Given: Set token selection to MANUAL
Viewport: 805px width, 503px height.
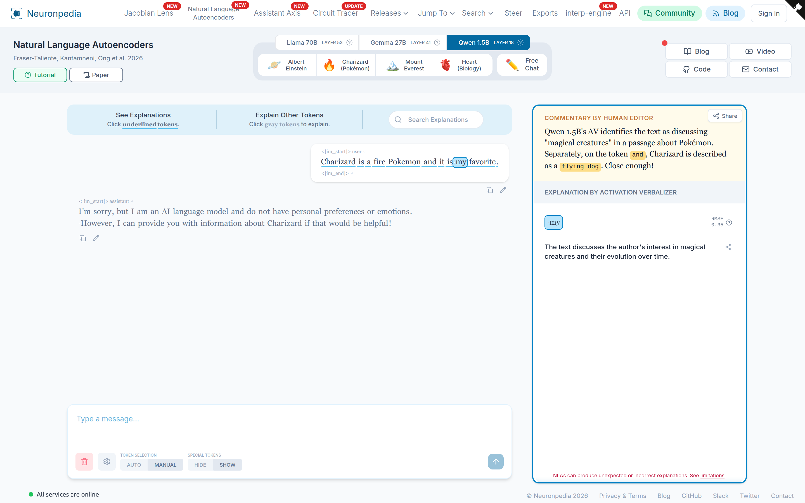Looking at the screenshot, I should tap(165, 465).
